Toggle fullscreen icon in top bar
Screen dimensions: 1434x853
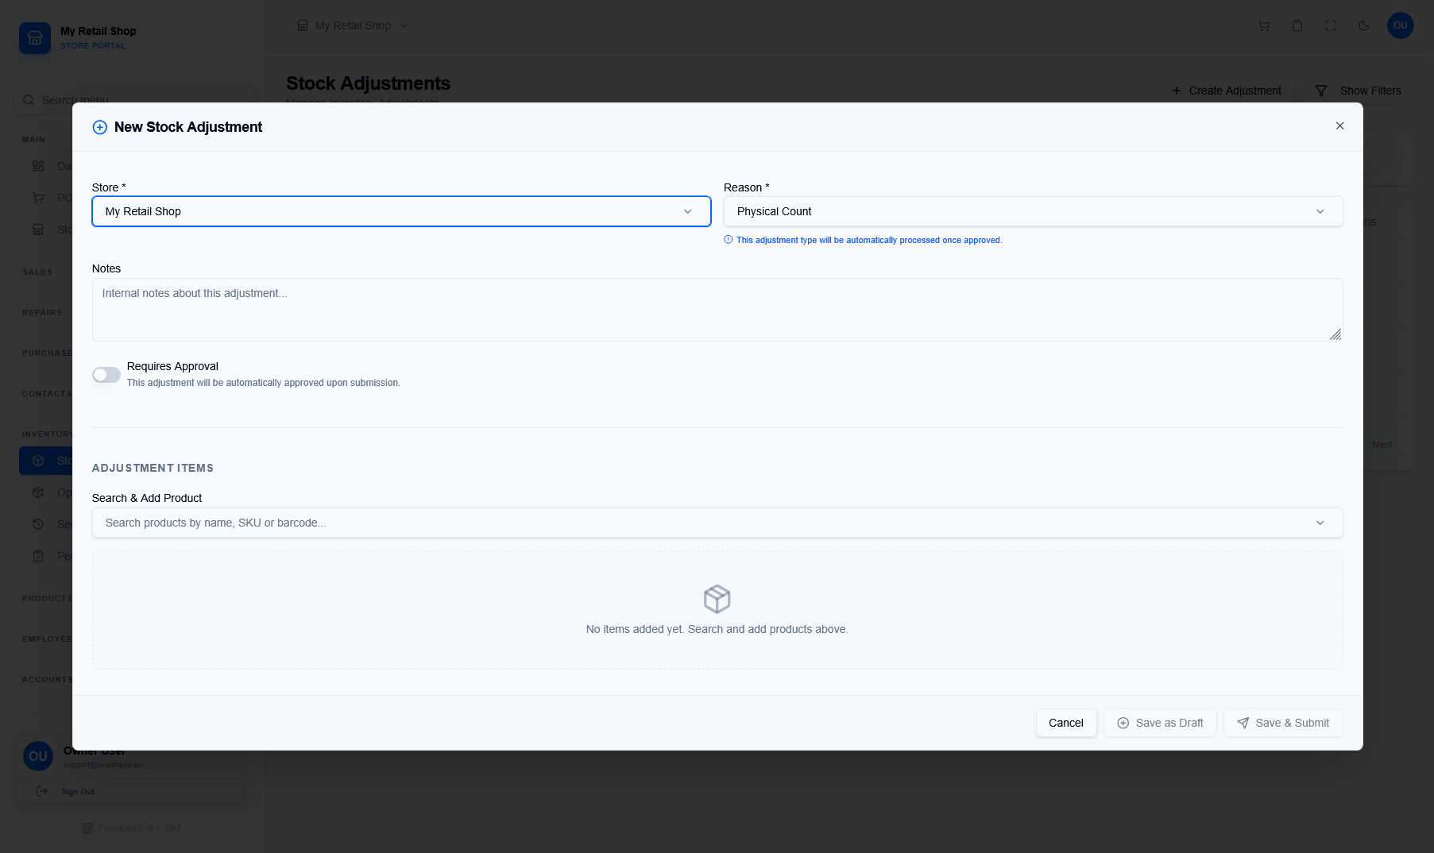[x=1331, y=25]
